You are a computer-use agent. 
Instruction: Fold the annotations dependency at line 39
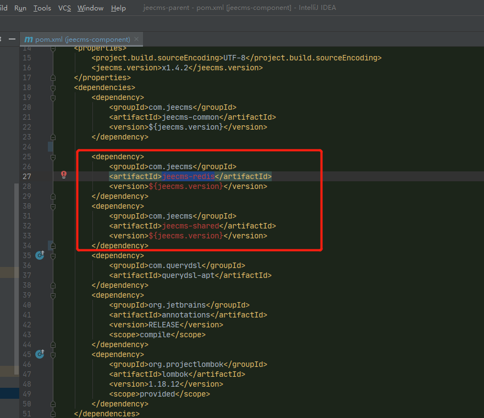pyautogui.click(x=53, y=295)
